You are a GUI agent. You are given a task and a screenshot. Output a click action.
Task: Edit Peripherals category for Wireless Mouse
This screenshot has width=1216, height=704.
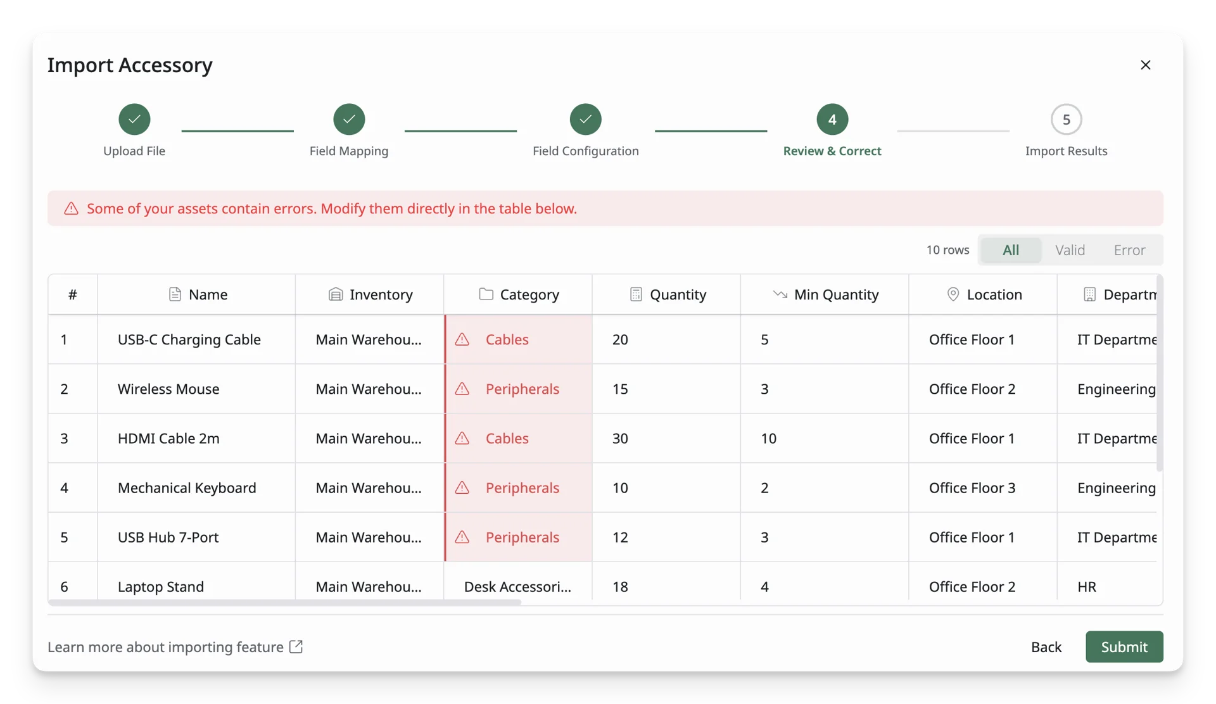pos(519,389)
